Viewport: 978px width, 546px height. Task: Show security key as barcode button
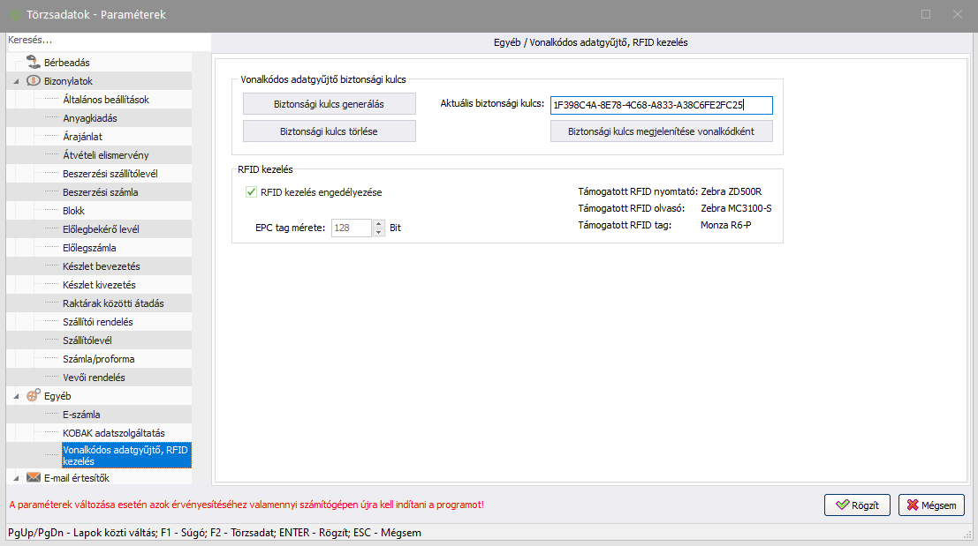pos(661,131)
